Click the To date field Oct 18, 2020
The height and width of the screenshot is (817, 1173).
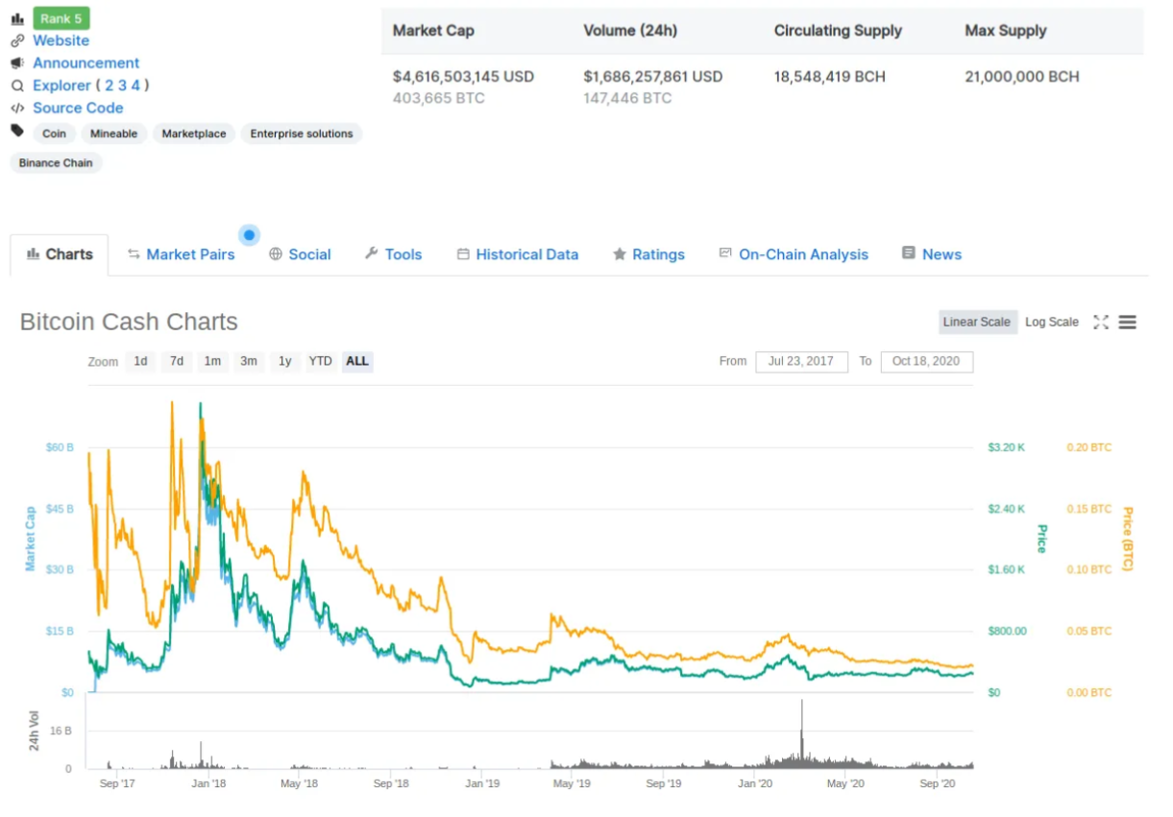tap(927, 362)
